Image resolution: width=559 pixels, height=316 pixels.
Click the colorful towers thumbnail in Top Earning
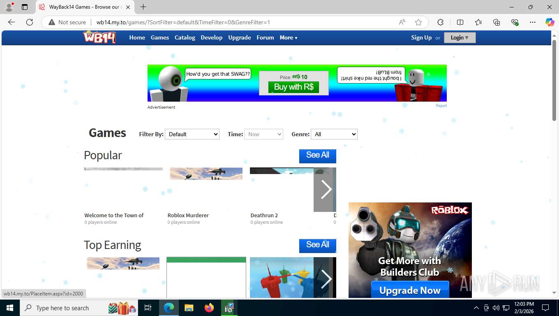(282, 277)
